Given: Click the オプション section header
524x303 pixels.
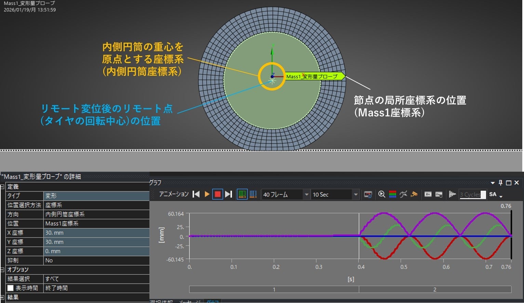Looking at the screenshot, I should [x=18, y=269].
